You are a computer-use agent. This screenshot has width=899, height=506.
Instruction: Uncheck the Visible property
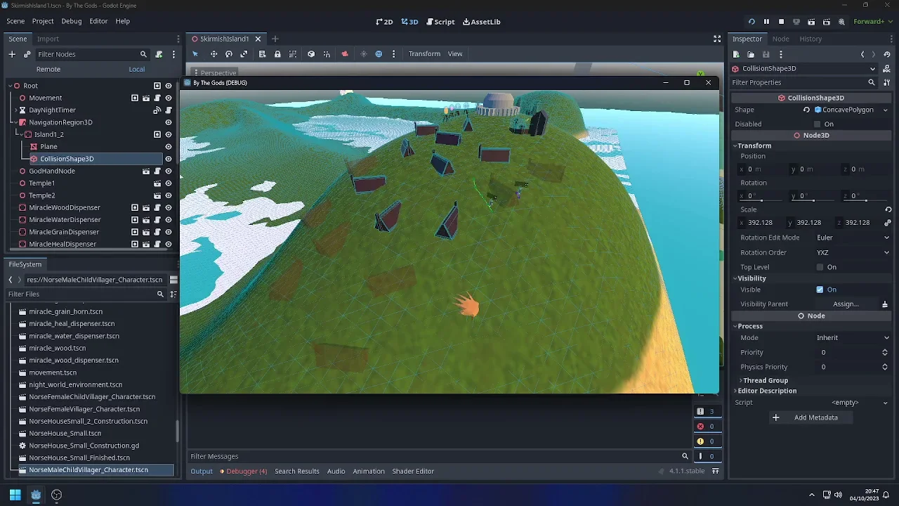point(820,290)
